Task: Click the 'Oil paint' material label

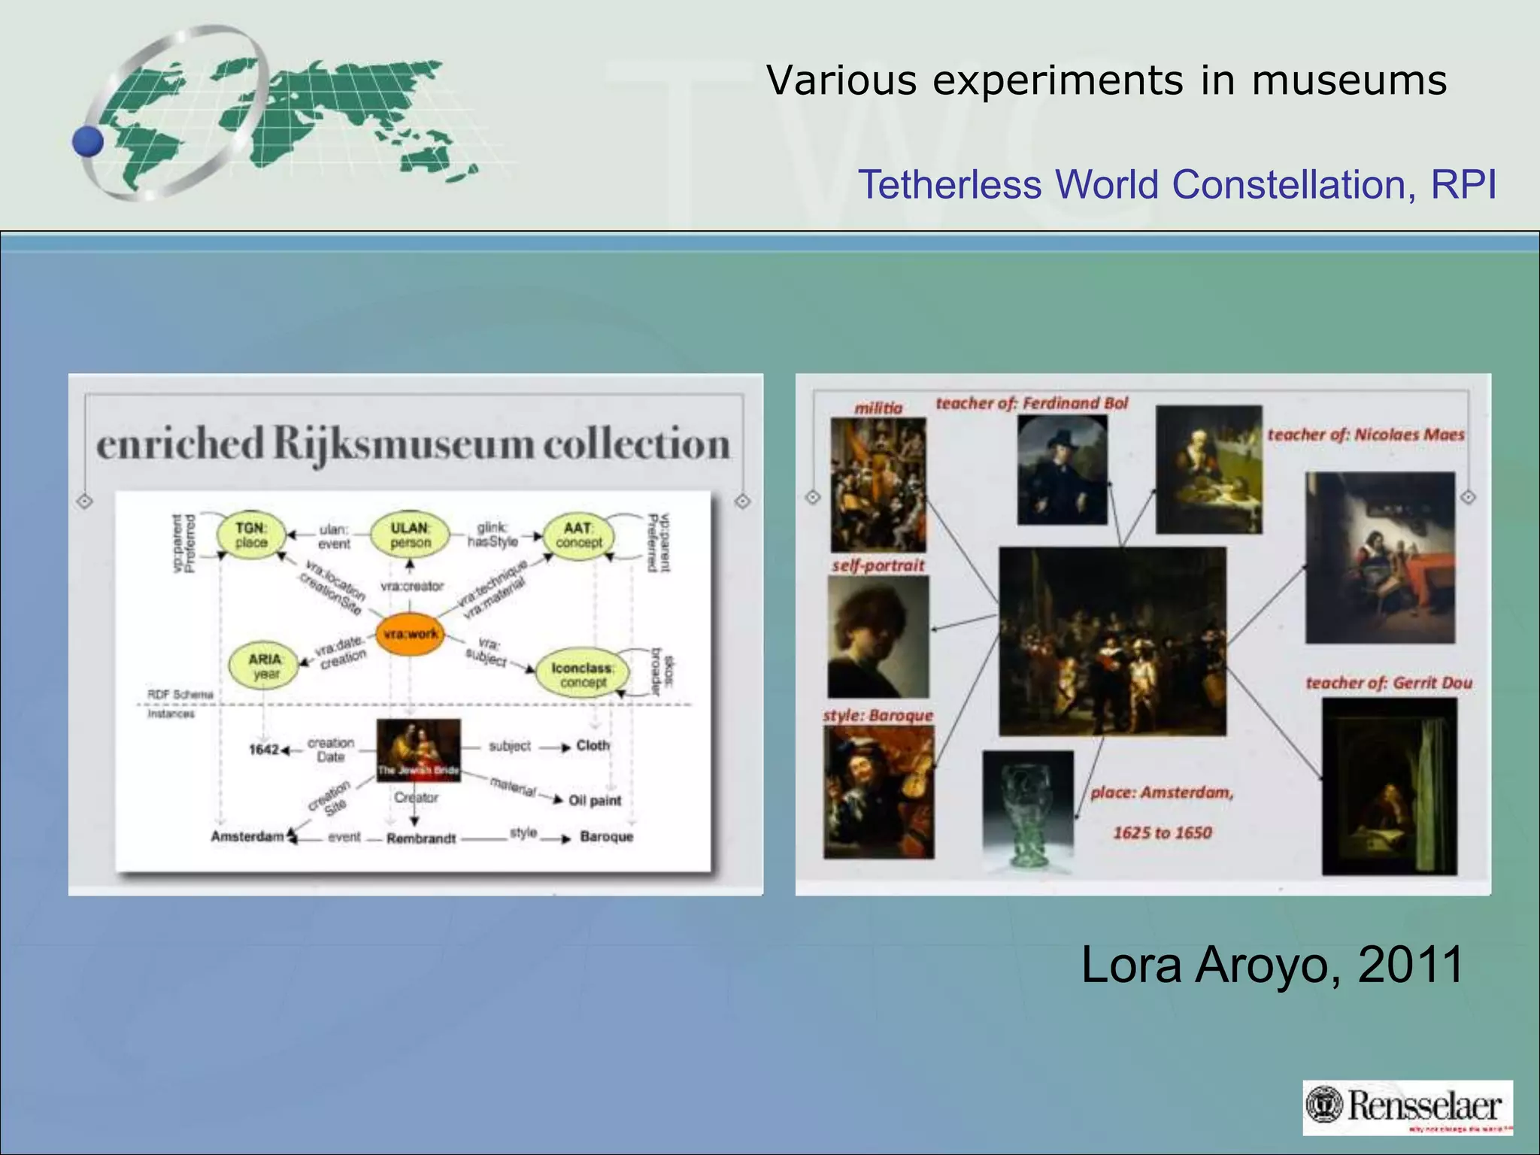Action: point(595,800)
